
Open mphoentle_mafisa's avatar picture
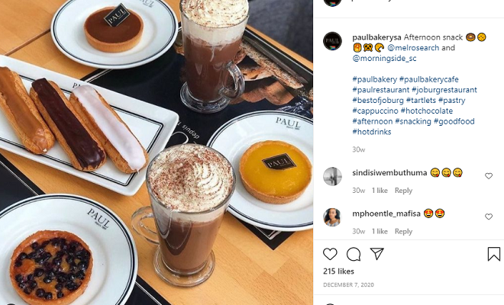click(332, 217)
